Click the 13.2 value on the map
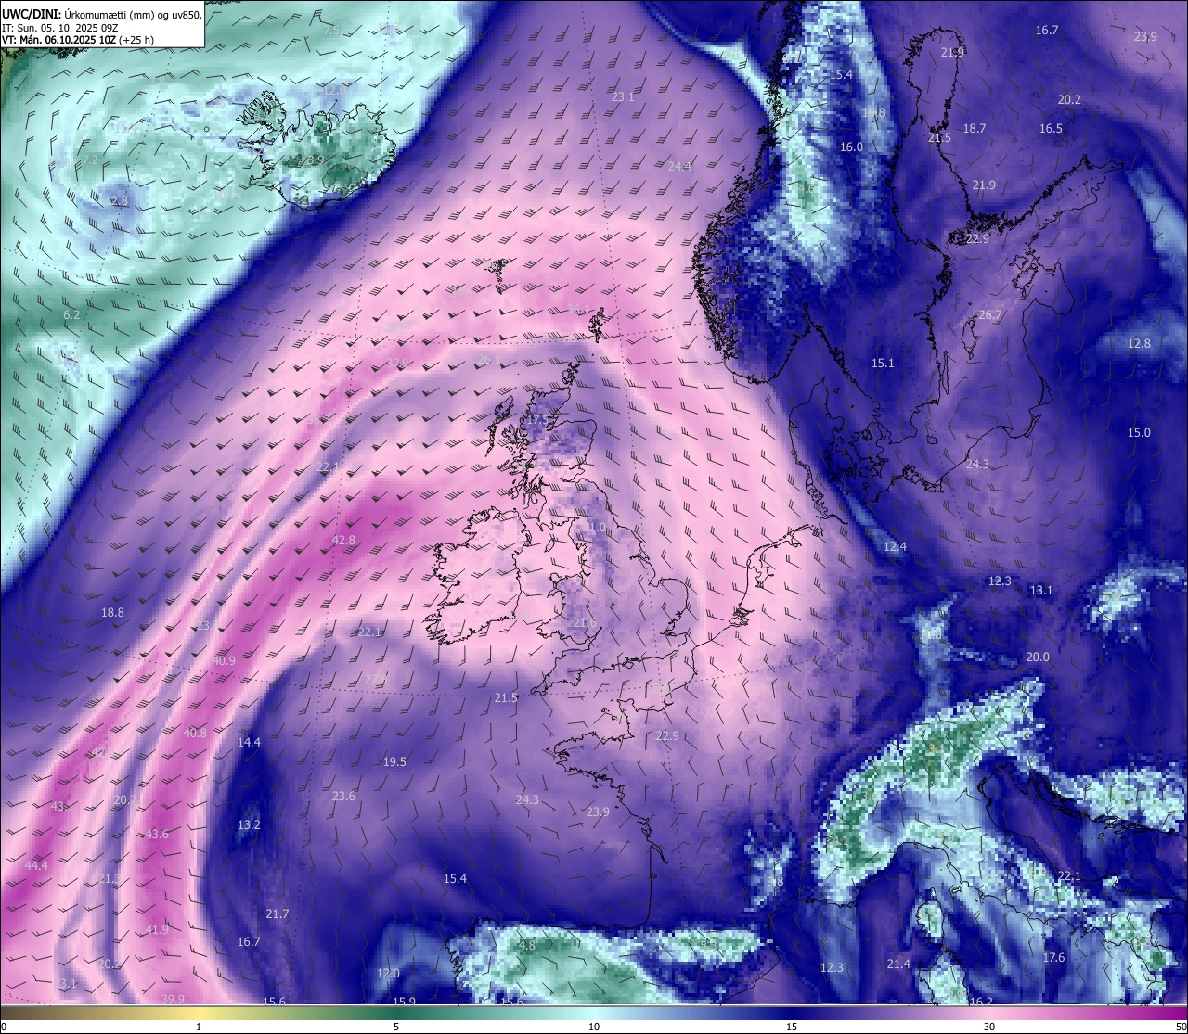 (249, 824)
